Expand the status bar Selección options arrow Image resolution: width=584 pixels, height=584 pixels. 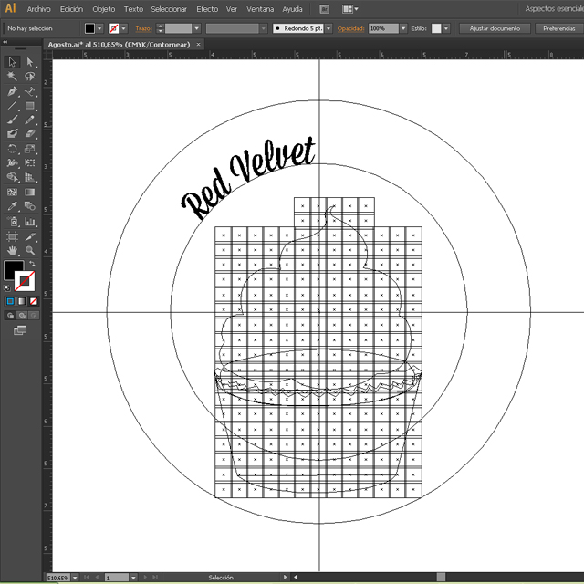(285, 578)
